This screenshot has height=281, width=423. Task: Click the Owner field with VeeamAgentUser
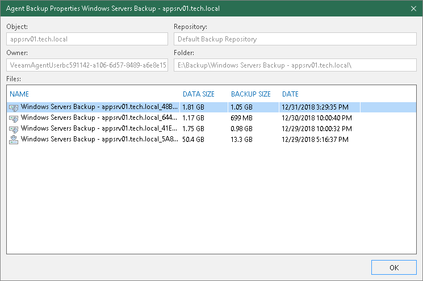tap(87, 65)
